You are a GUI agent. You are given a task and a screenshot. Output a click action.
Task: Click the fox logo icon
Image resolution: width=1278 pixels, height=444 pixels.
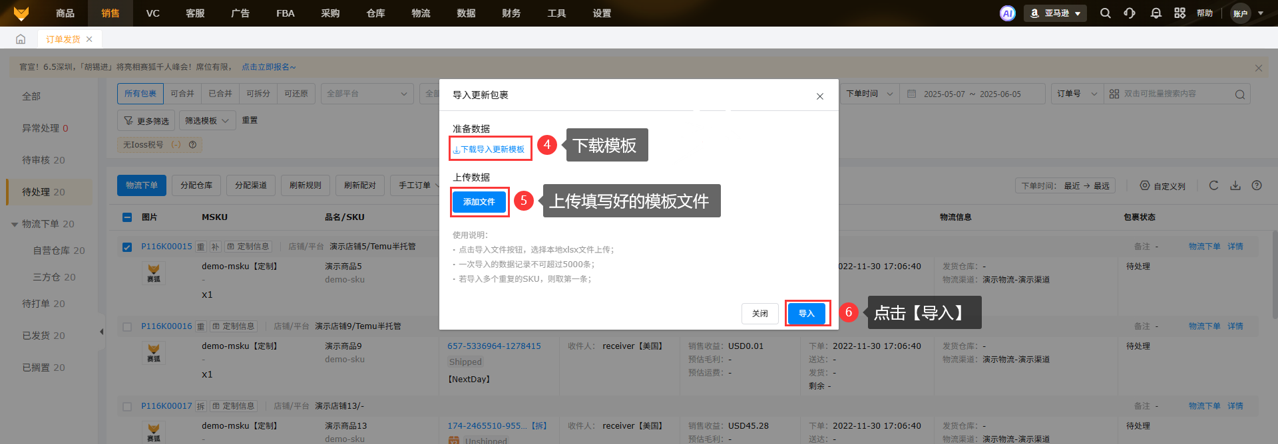point(21,13)
